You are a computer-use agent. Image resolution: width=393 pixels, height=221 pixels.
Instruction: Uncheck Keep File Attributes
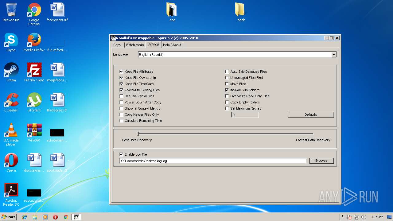[121, 72]
